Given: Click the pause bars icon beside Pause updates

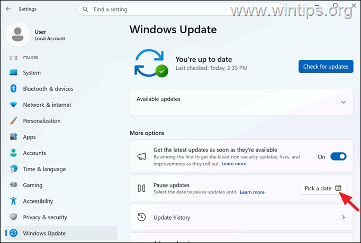Looking at the screenshot, I should point(141,189).
